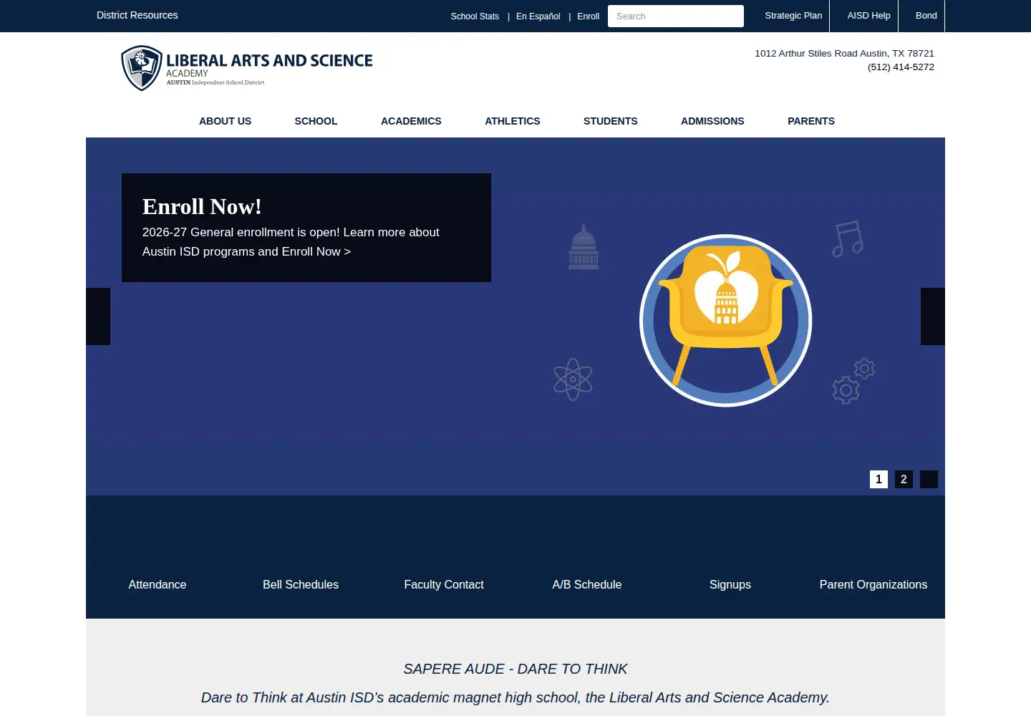Open the School menu

316,121
